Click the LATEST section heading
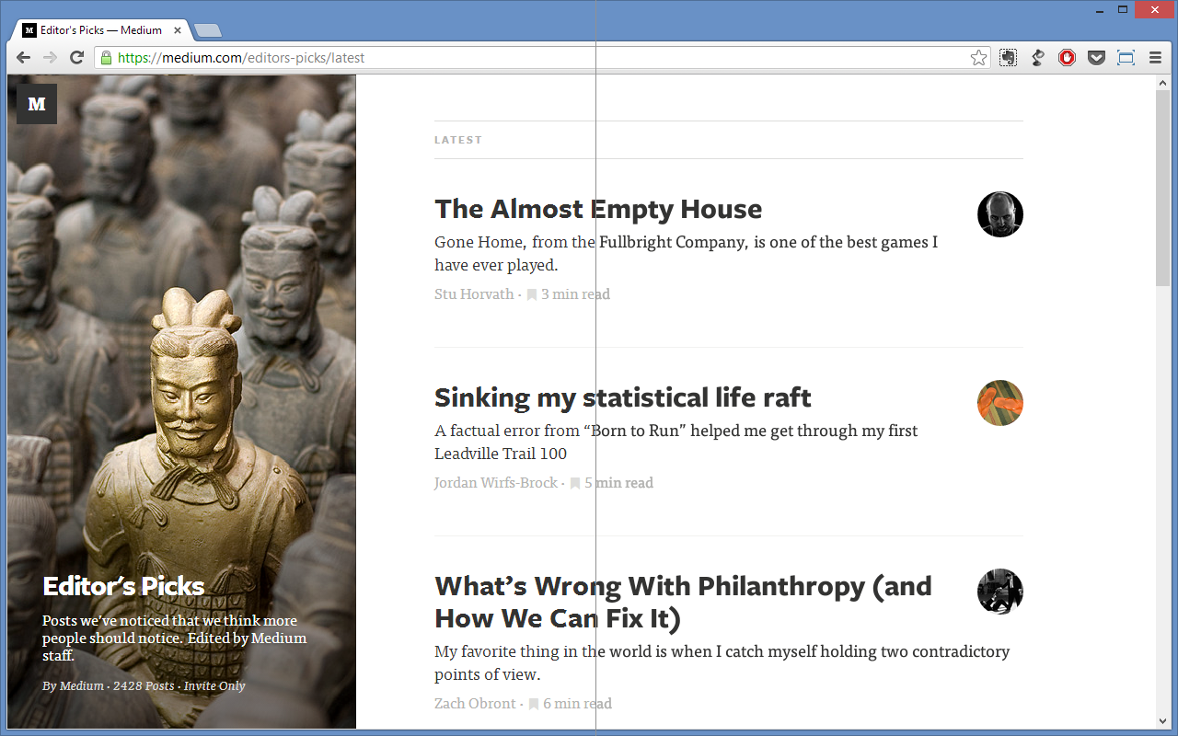1178x736 pixels. coord(458,140)
